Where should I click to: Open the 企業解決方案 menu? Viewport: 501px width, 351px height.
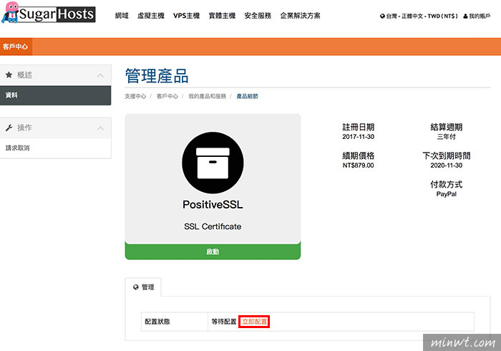click(x=300, y=16)
